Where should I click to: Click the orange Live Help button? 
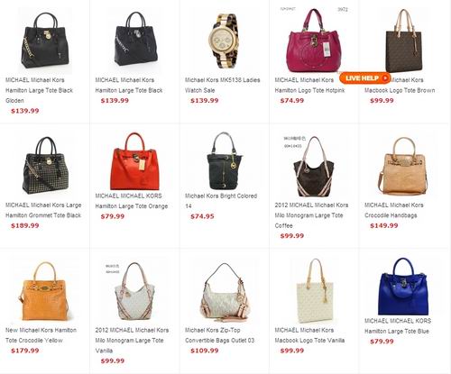364,78
